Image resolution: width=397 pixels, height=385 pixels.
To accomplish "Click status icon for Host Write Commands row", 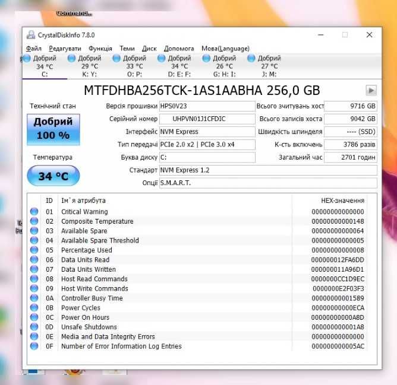I will tap(34, 288).
